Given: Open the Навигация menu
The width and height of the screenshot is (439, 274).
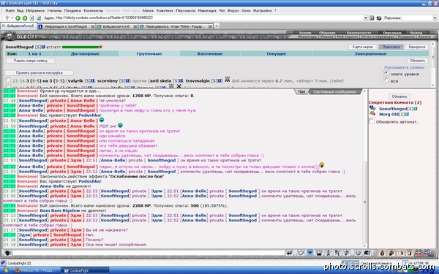Looking at the screenshot, I should [207, 10].
